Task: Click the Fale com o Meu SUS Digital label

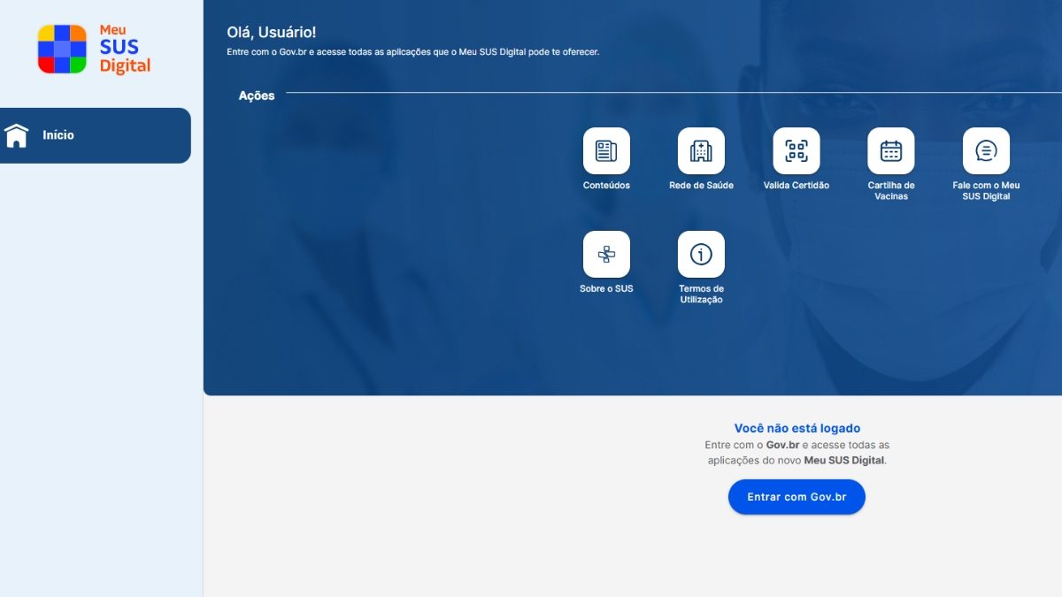Action: tap(986, 191)
